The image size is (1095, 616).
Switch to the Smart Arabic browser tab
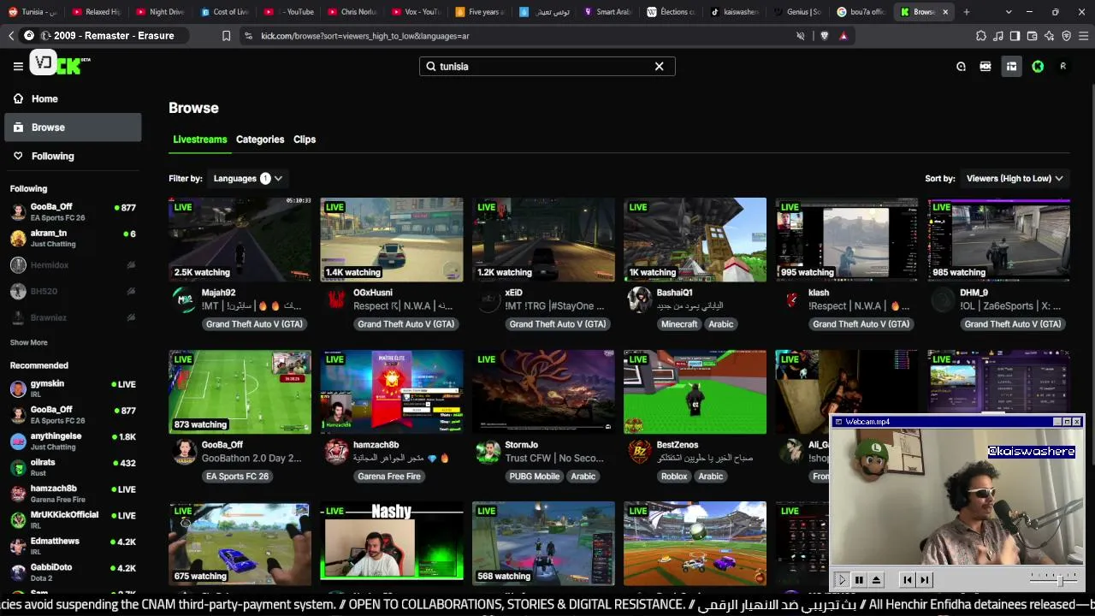point(607,12)
